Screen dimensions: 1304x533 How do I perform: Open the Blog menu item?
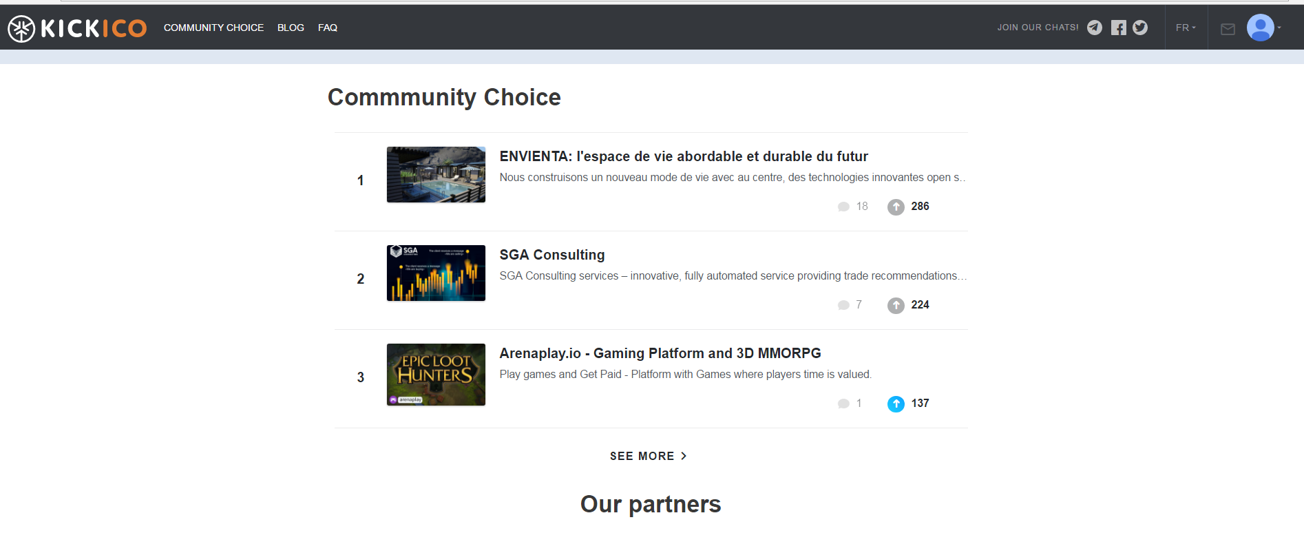tap(291, 28)
